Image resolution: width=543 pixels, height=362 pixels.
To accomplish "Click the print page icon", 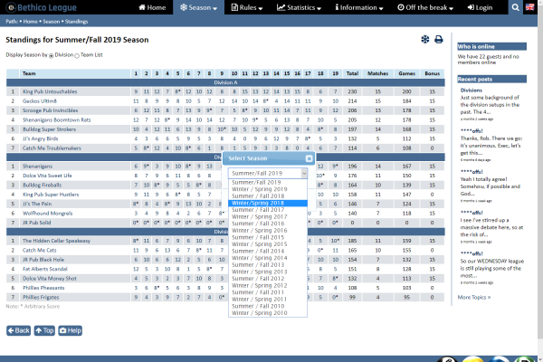I will (439, 40).
